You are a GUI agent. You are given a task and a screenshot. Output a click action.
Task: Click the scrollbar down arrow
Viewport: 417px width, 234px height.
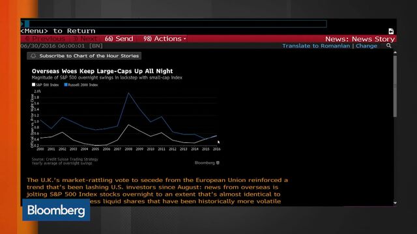[x=395, y=203]
